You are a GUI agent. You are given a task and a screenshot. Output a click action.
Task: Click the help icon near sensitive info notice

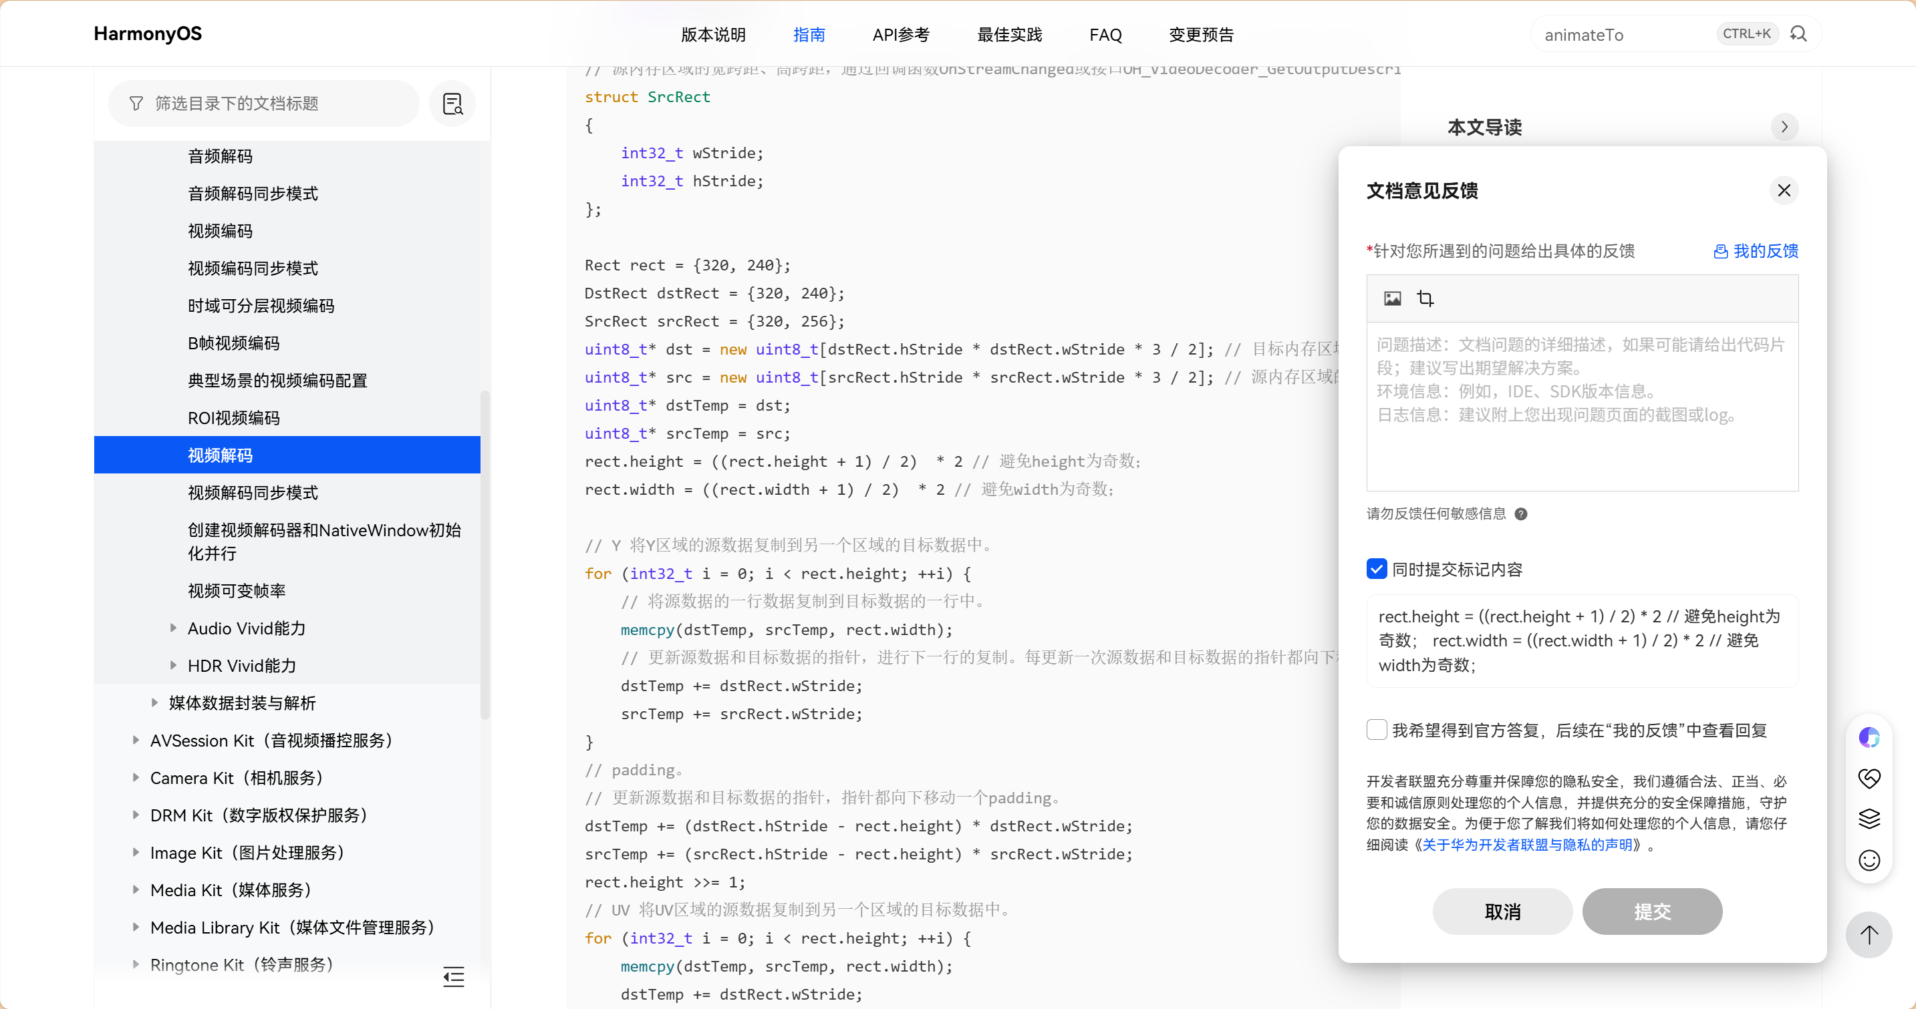(1521, 514)
